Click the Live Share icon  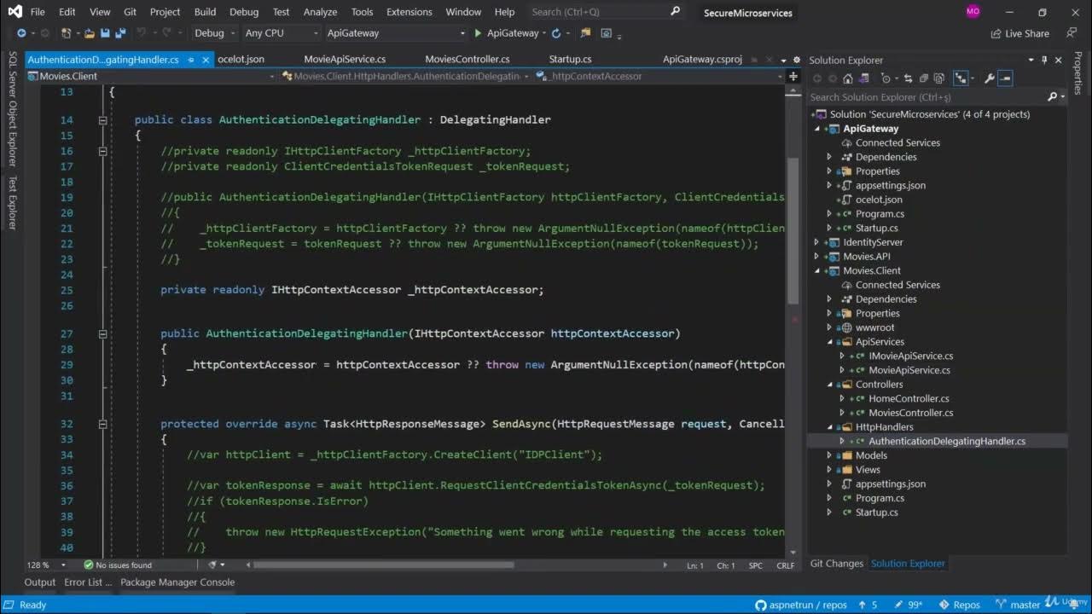pos(996,33)
